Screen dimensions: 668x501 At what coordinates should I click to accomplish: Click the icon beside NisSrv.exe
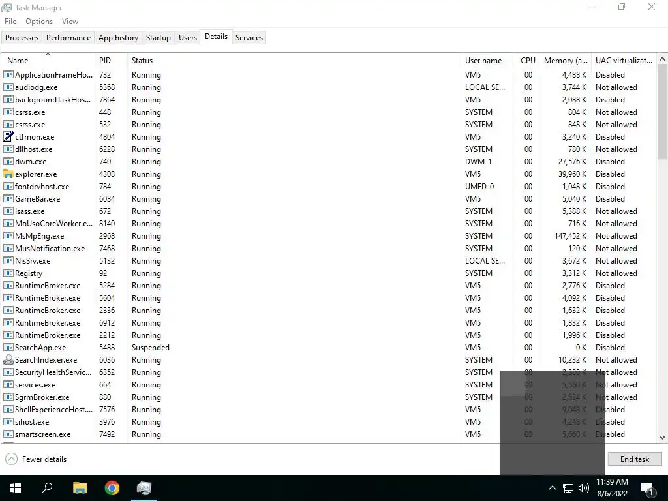click(8, 261)
